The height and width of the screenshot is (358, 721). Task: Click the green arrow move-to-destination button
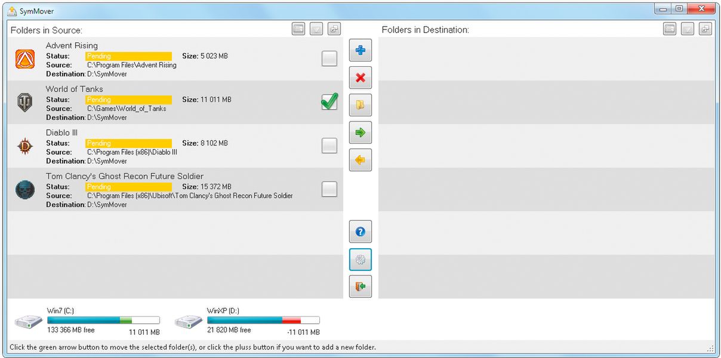pos(360,132)
